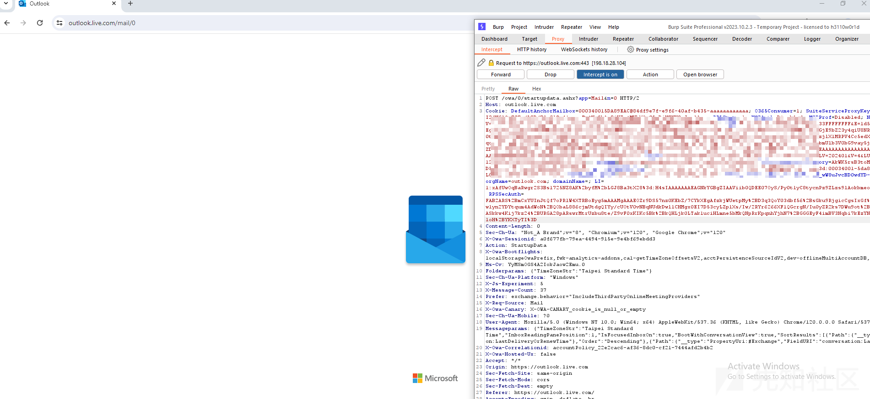The width and height of the screenshot is (870, 399).
Task: Open the Repeater menu in menu bar
Action: (x=571, y=27)
